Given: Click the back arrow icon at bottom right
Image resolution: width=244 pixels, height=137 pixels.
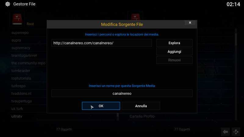Looking at the screenshot, I should click(x=225, y=132).
